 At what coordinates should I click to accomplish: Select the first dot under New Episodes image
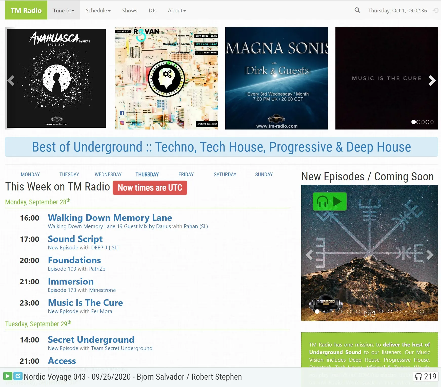317,312
